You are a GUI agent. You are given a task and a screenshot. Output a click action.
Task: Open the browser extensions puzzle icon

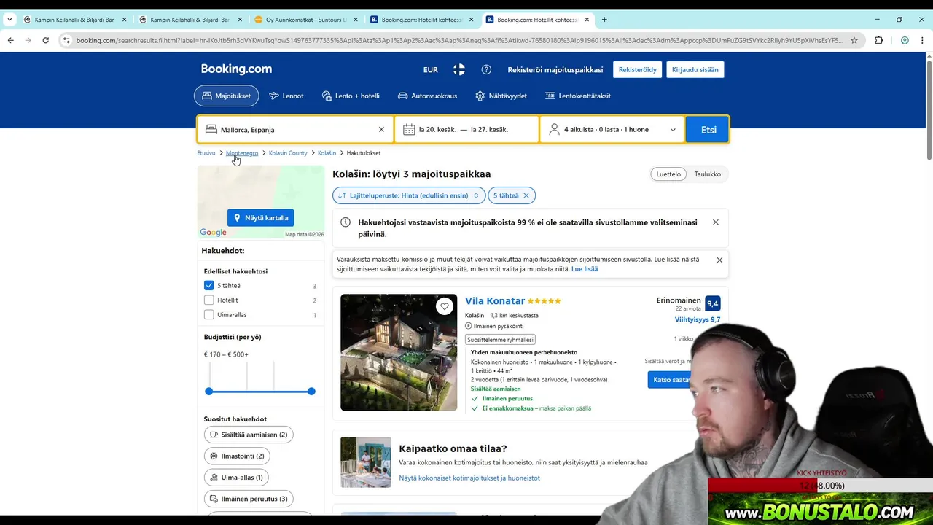click(878, 40)
